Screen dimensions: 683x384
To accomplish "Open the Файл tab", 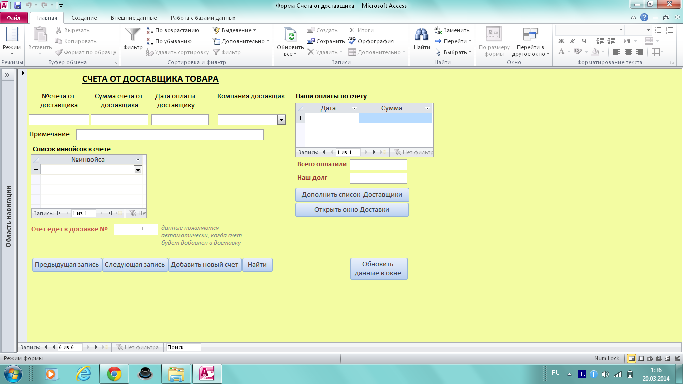I will tap(14, 18).
